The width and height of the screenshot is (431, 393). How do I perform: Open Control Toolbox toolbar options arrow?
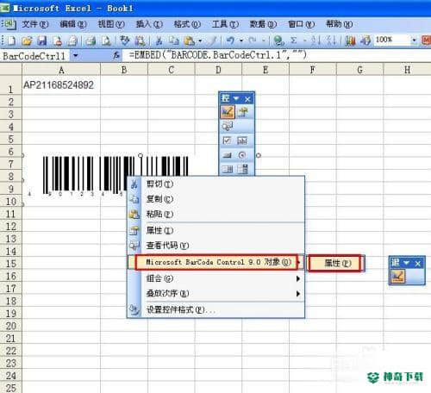[x=236, y=99]
